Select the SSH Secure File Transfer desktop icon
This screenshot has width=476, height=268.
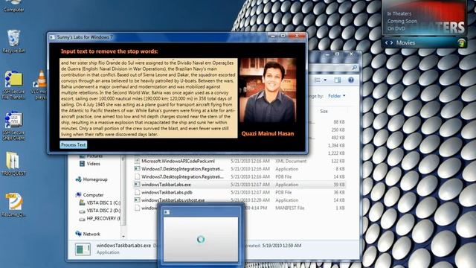pyautogui.click(x=13, y=85)
